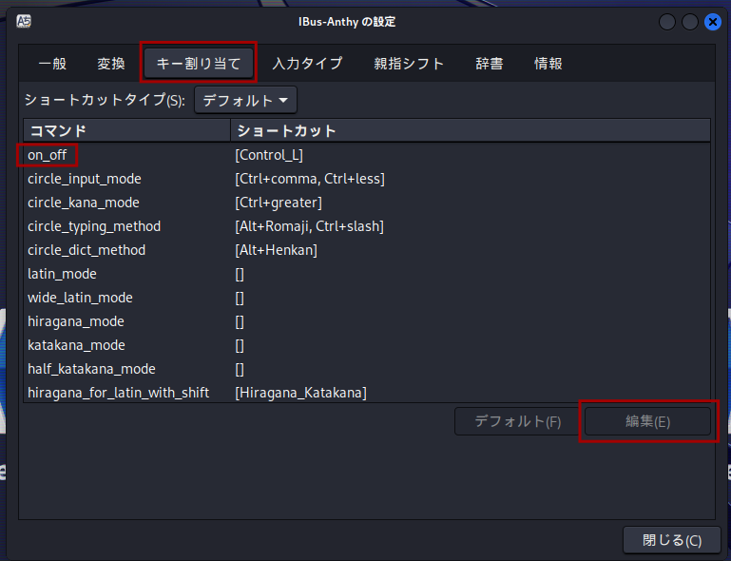Image resolution: width=731 pixels, height=561 pixels.
Task: Select the wide_latin_mode row
Action: [367, 298]
